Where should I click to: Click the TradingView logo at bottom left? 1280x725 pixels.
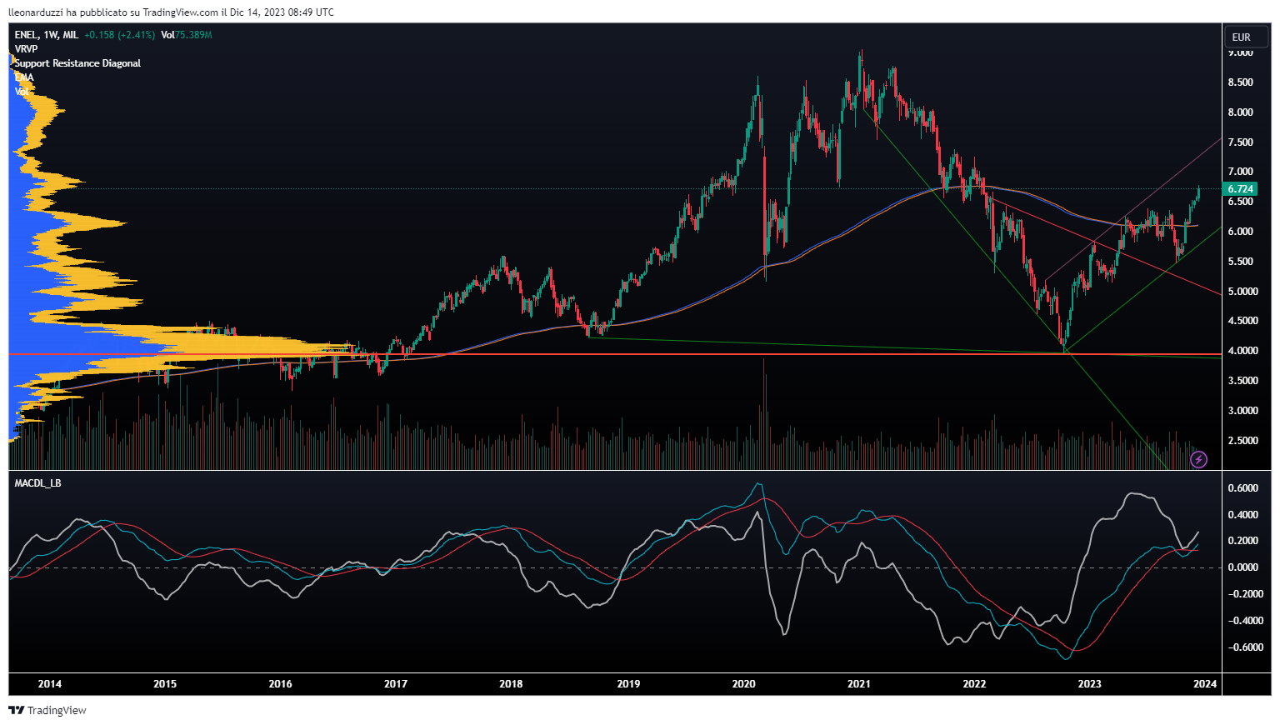pyautogui.click(x=47, y=710)
